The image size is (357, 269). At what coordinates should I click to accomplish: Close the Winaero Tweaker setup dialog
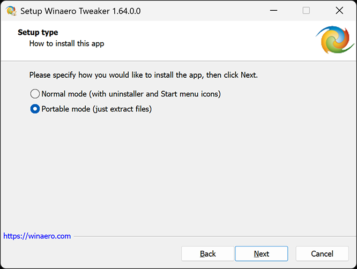339,11
